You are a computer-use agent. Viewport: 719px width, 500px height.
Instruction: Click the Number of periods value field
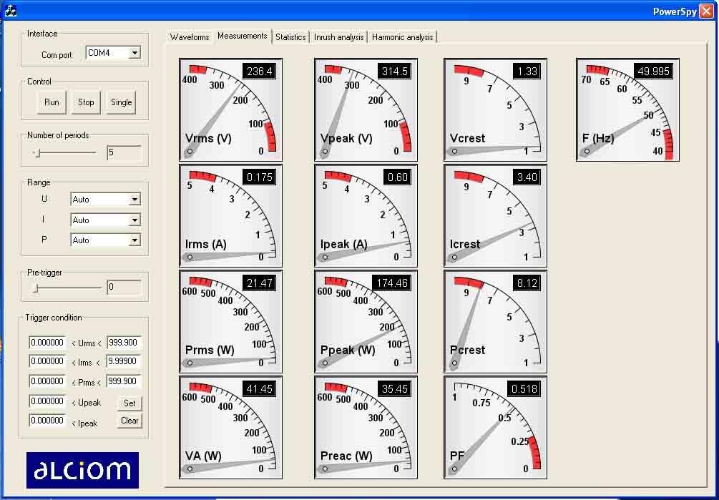click(124, 152)
